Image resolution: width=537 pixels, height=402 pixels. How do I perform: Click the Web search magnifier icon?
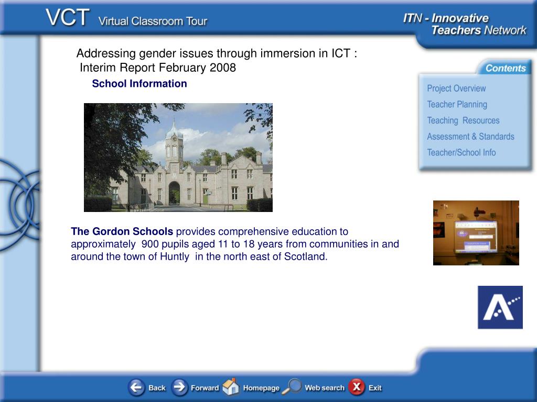click(292, 387)
